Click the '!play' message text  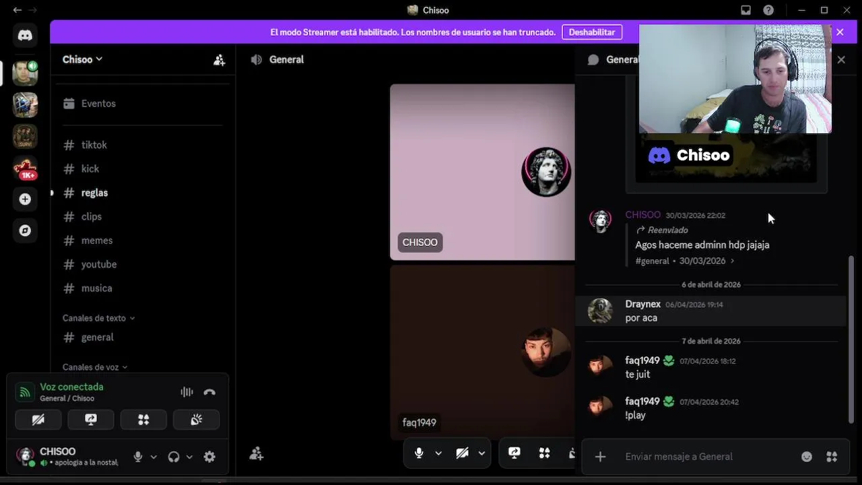pos(635,416)
